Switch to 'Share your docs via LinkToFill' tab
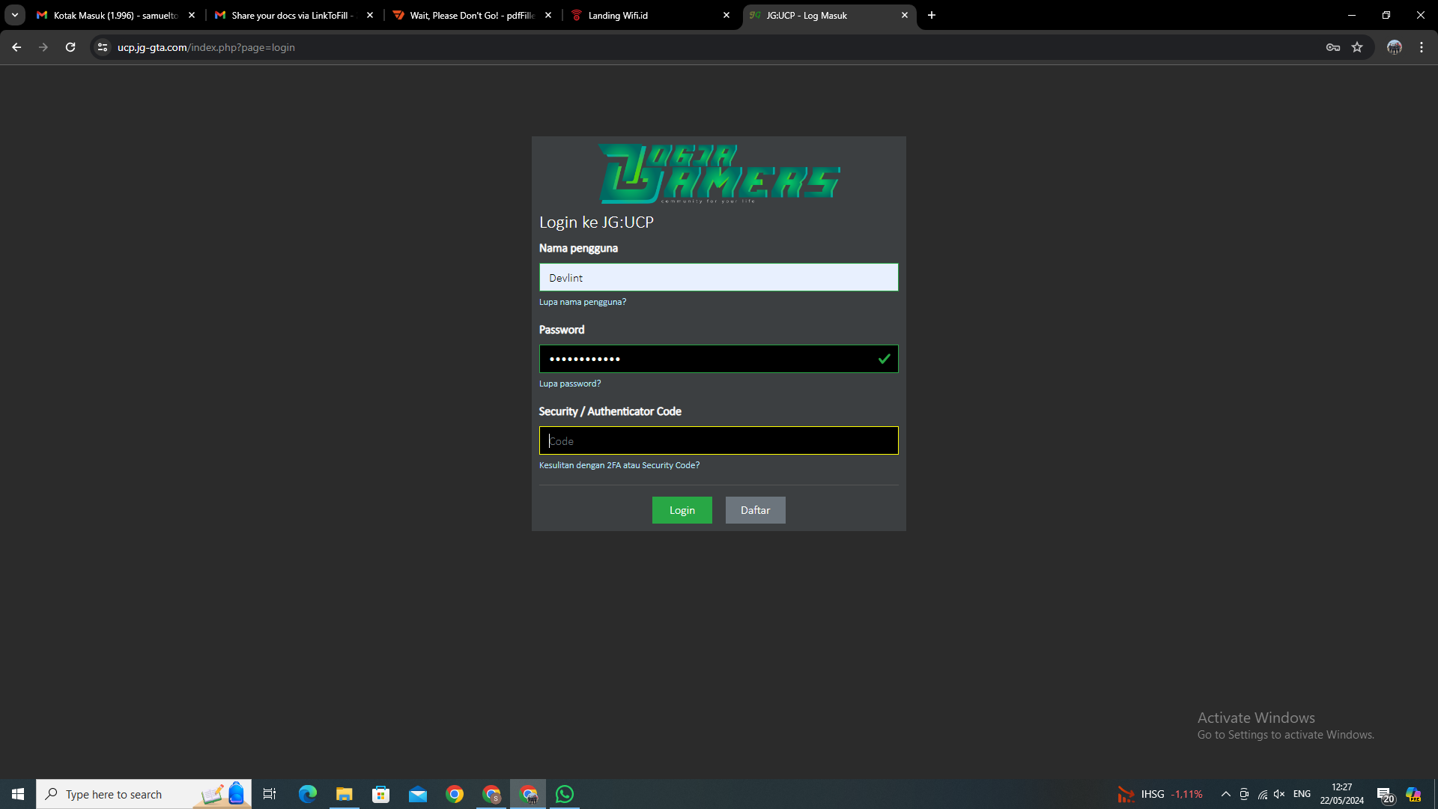The height and width of the screenshot is (809, 1438). (292, 15)
